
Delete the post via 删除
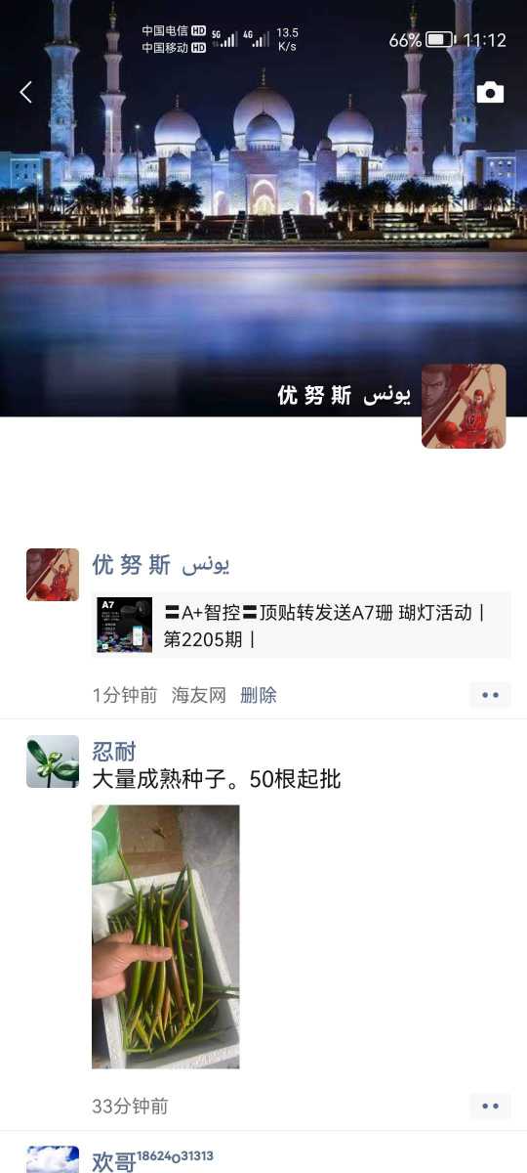[x=259, y=695]
